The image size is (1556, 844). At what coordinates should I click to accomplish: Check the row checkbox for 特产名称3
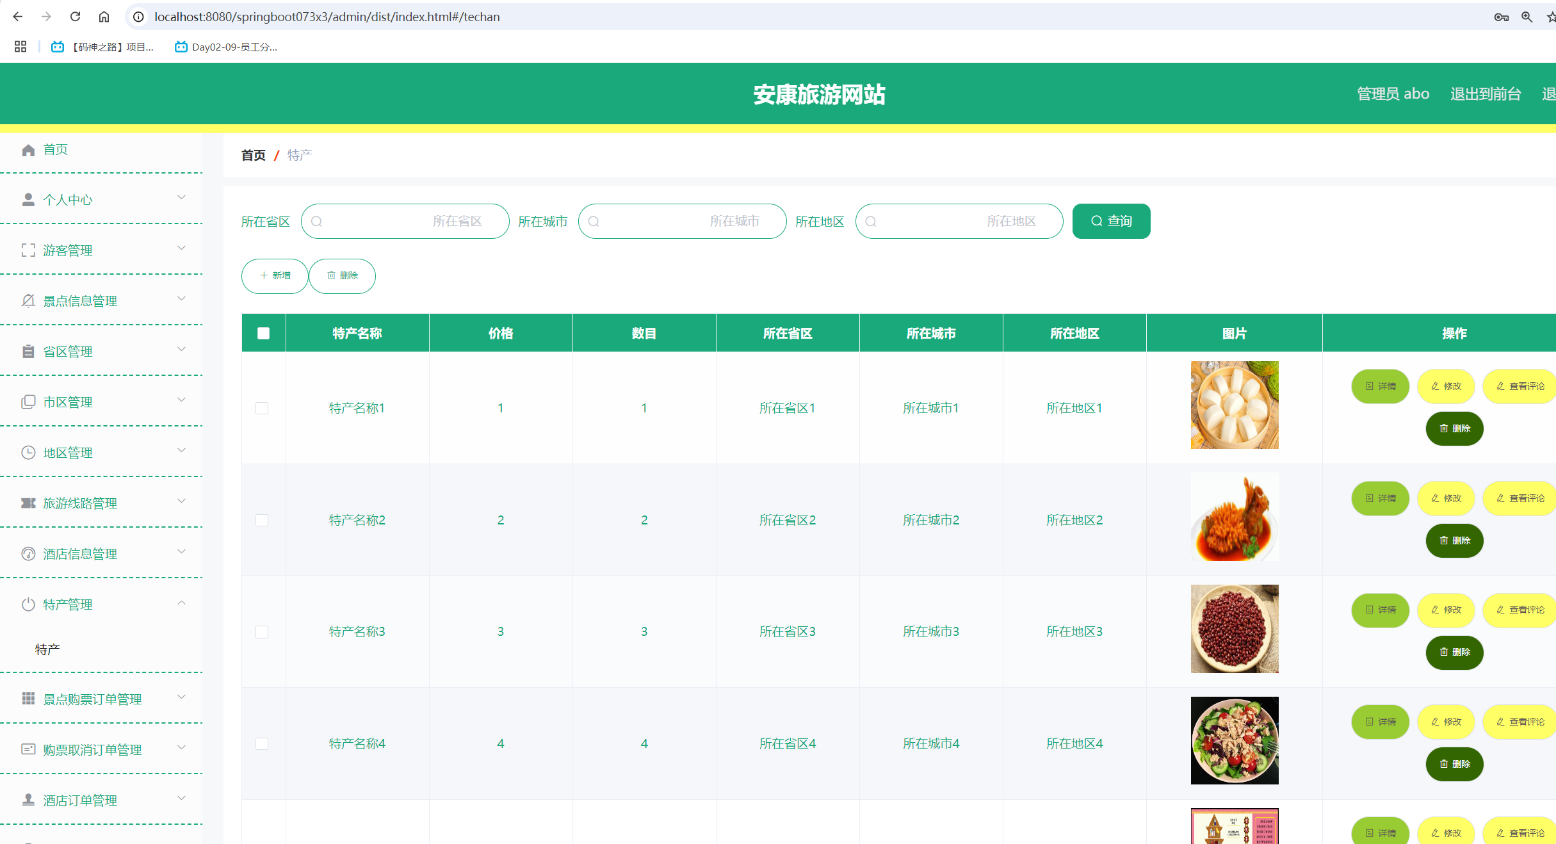(x=263, y=632)
